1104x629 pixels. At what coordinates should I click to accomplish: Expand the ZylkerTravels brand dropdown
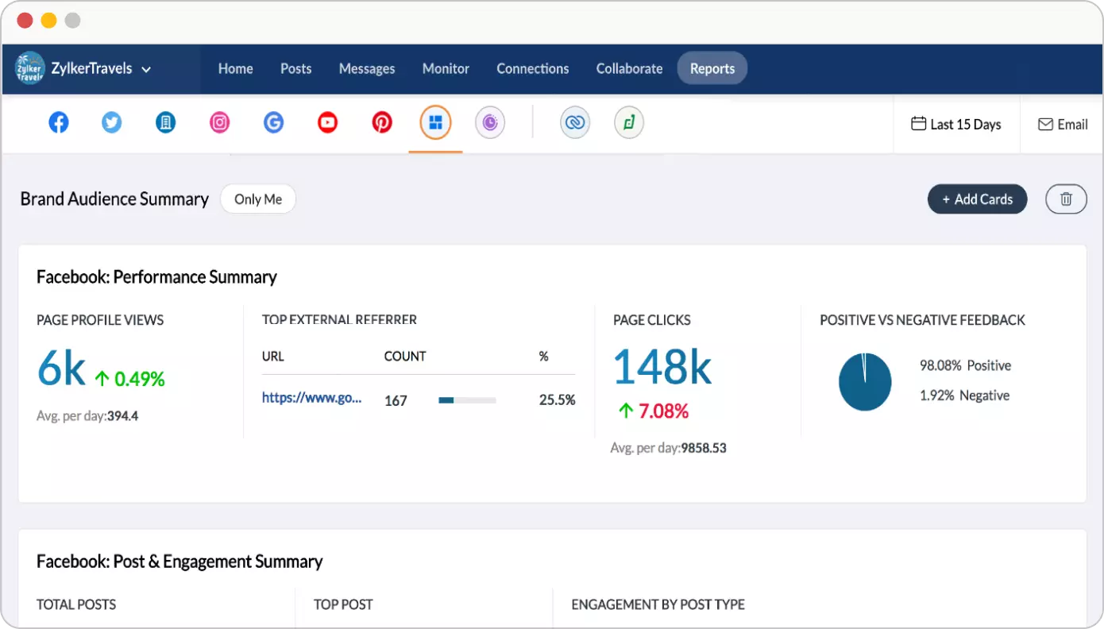[146, 69]
